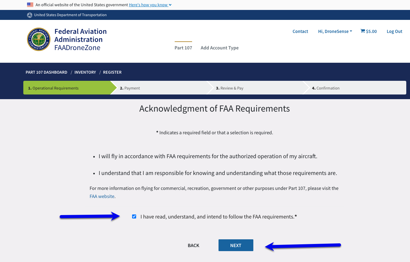This screenshot has height=262, width=410.
Task: Click the $5.00 cart total
Action: coord(371,31)
